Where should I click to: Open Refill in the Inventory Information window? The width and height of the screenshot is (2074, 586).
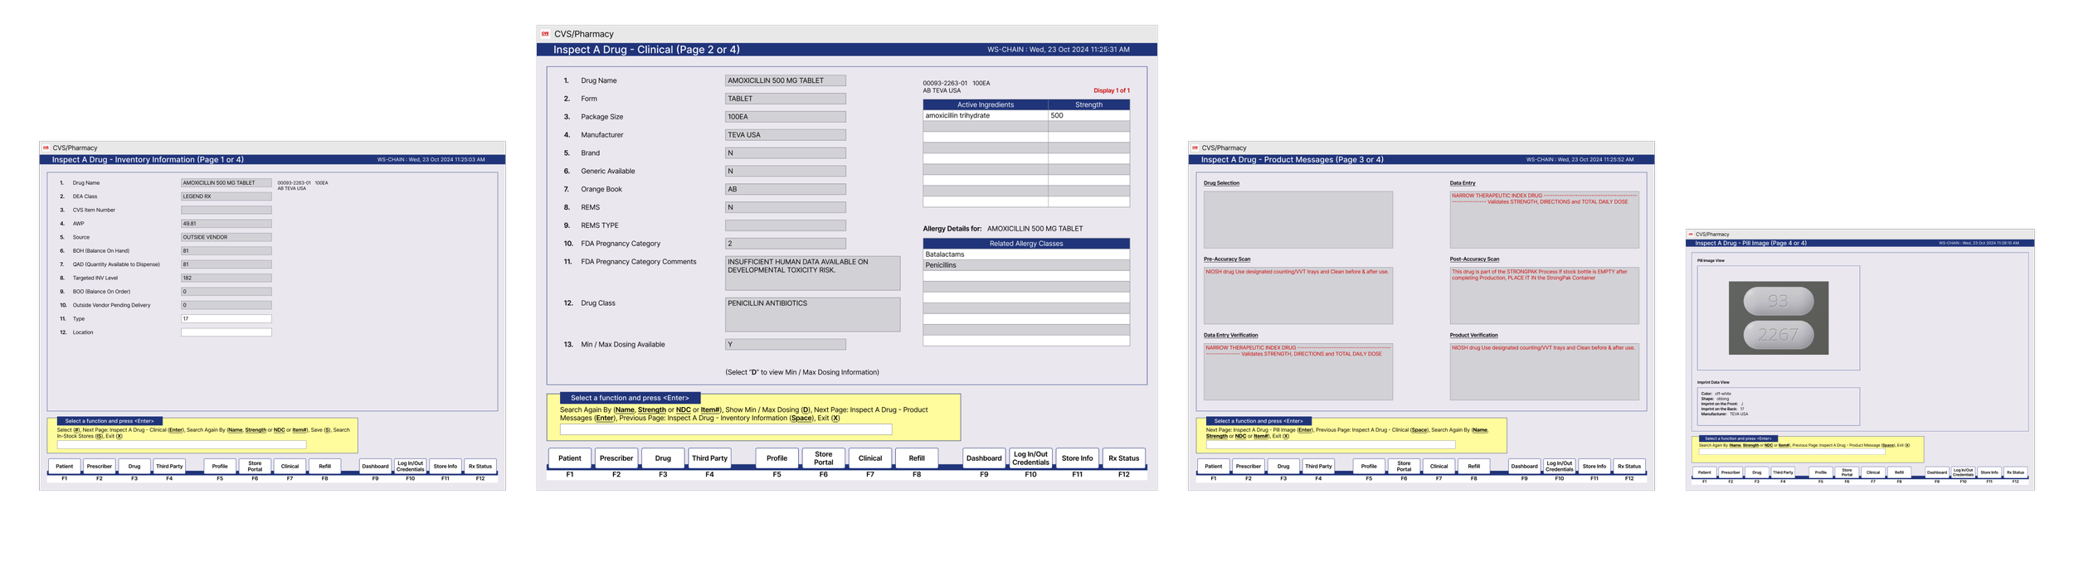tap(325, 467)
